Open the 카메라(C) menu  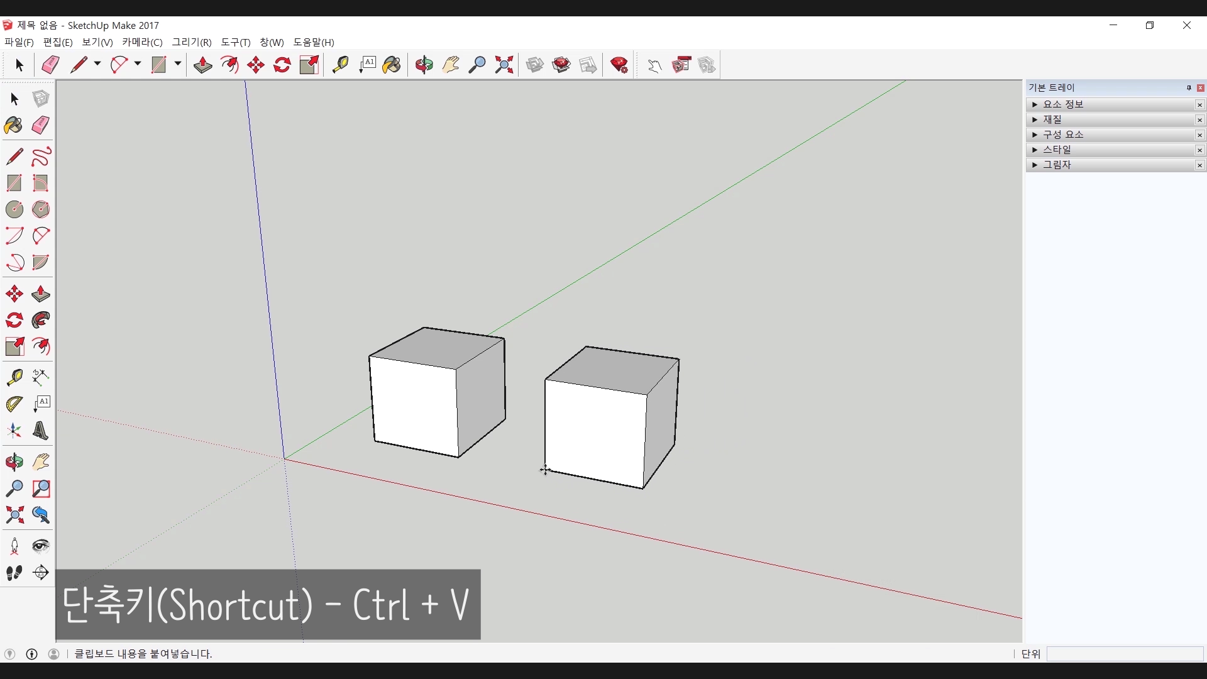pyautogui.click(x=142, y=42)
